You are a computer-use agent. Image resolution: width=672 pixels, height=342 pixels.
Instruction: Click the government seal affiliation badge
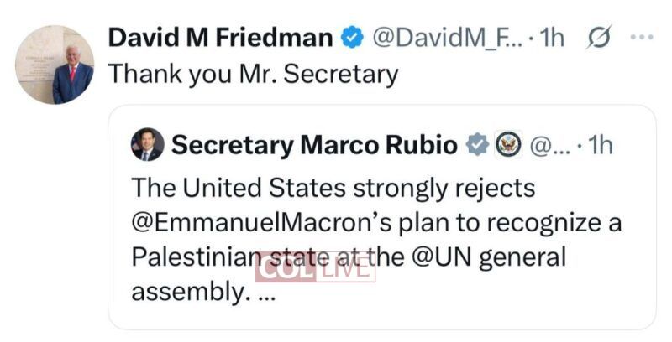(x=508, y=145)
